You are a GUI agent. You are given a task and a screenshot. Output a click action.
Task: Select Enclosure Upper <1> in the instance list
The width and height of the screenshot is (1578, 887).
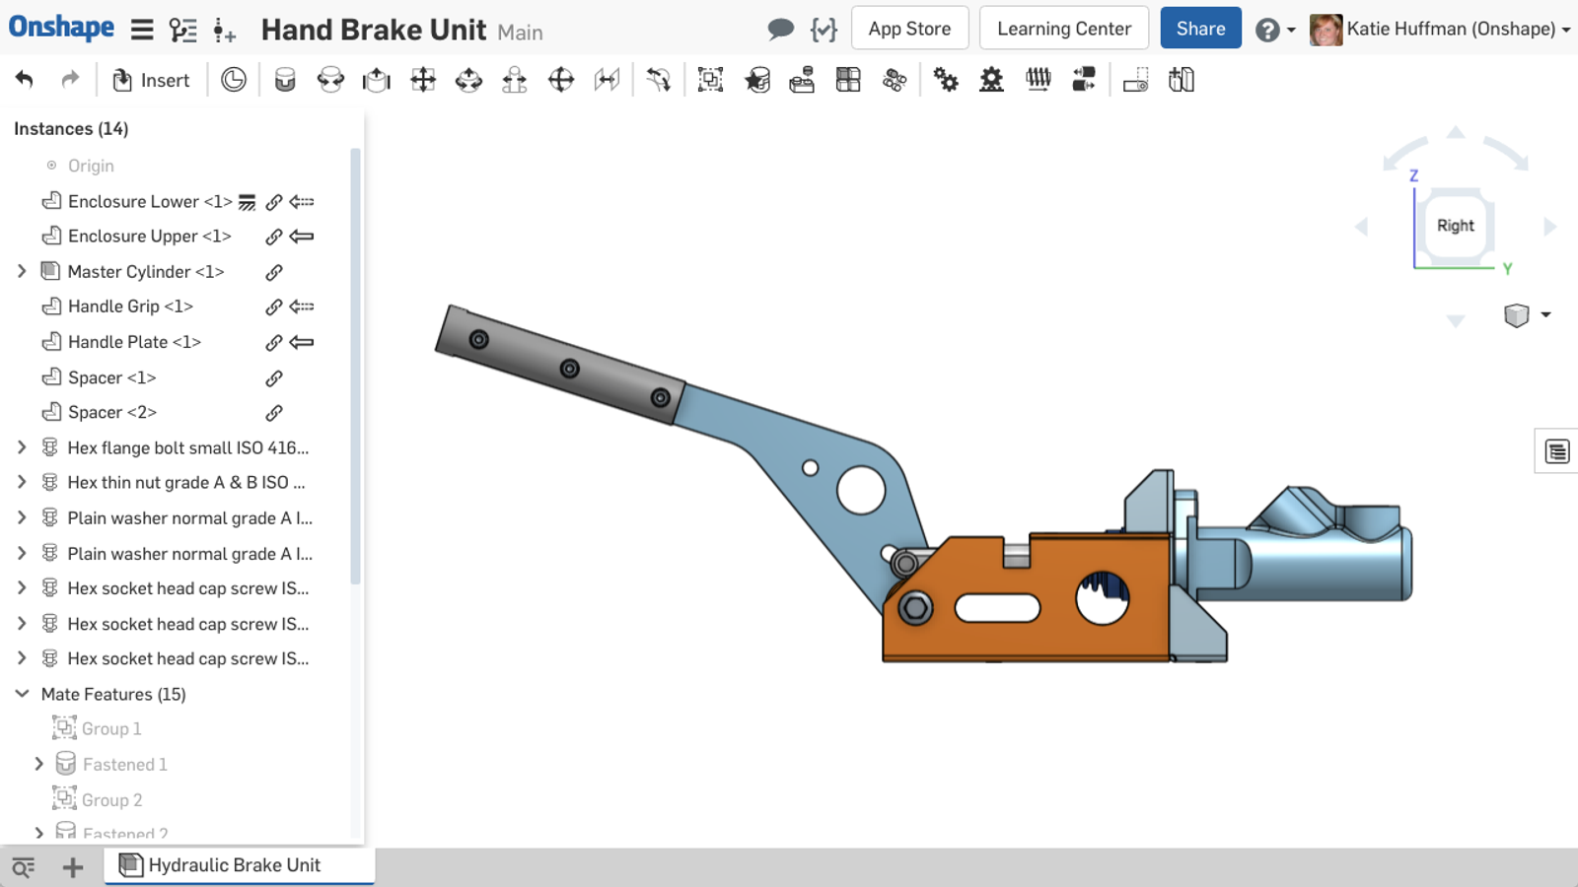pyautogui.click(x=149, y=237)
